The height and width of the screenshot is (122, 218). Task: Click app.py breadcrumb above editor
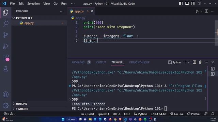[80, 18]
